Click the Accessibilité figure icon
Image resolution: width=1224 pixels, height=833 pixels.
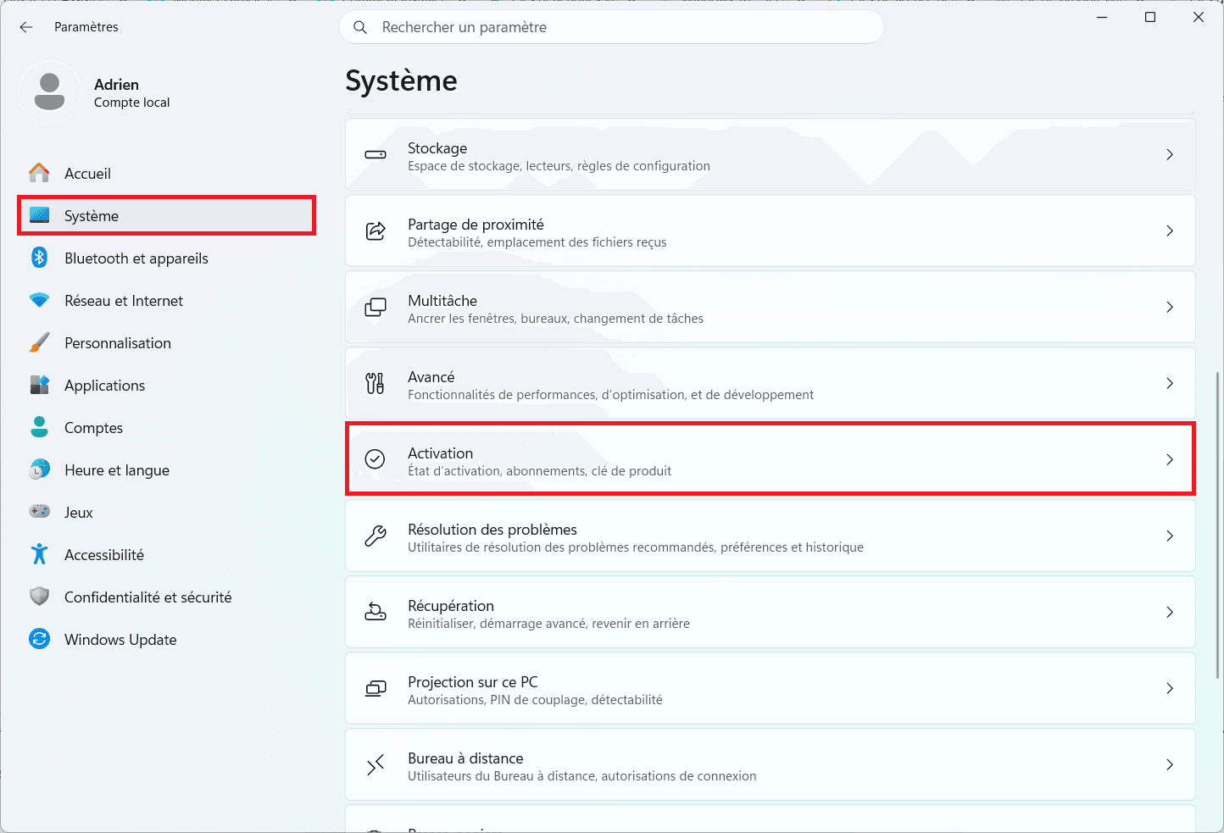click(39, 554)
